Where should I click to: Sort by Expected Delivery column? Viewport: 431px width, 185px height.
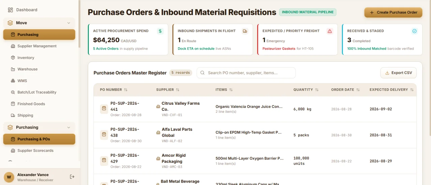pos(391,90)
